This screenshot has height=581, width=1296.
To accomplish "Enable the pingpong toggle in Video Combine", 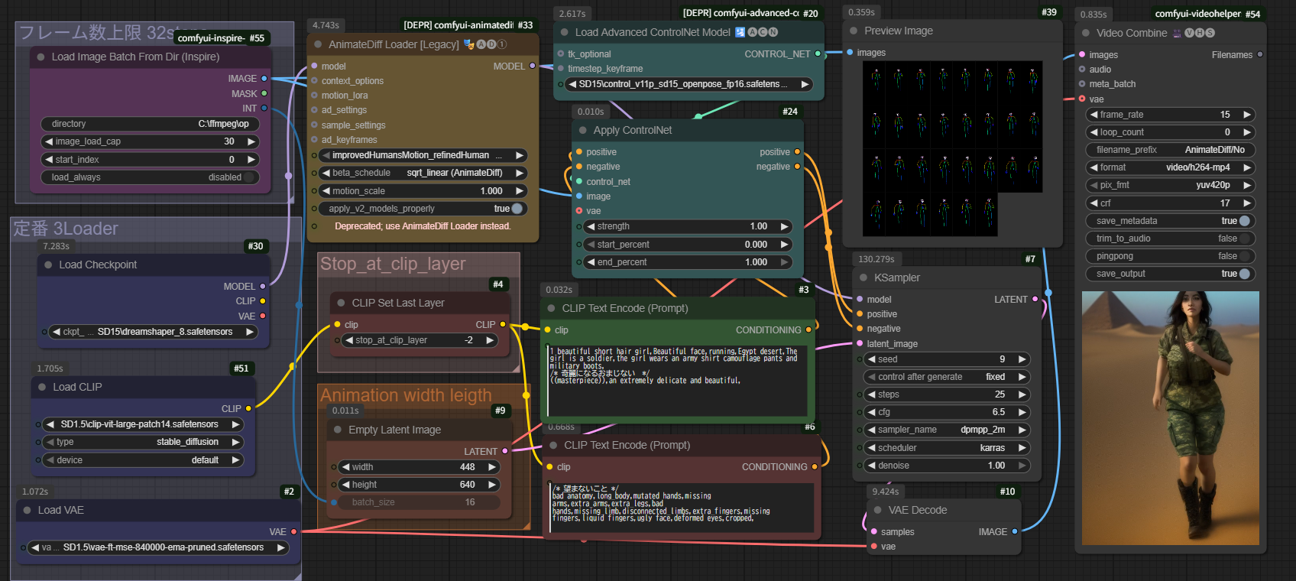I will click(x=1243, y=256).
